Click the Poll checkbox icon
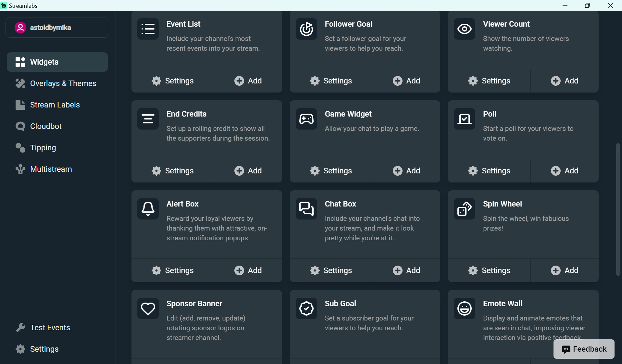The image size is (622, 364). tap(464, 119)
